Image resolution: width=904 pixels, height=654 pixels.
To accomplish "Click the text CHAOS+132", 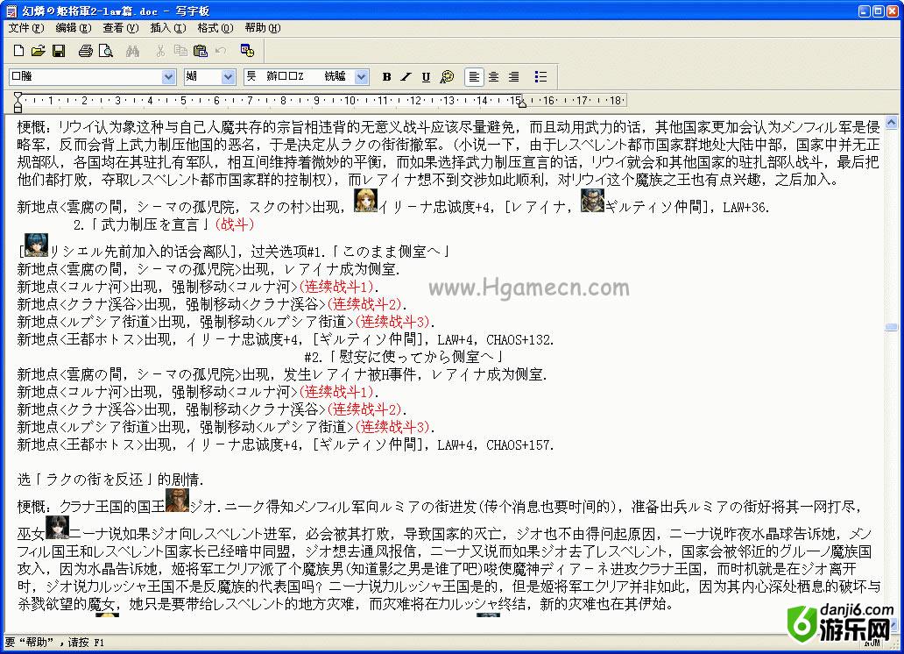I will pyautogui.click(x=519, y=340).
